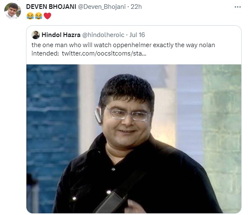
Task: Open the Jul 16 quoted tweet date
Action: (x=137, y=35)
